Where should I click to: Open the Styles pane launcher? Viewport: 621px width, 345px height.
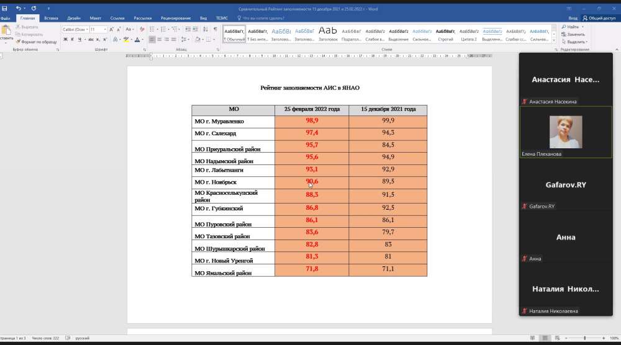pos(556,50)
